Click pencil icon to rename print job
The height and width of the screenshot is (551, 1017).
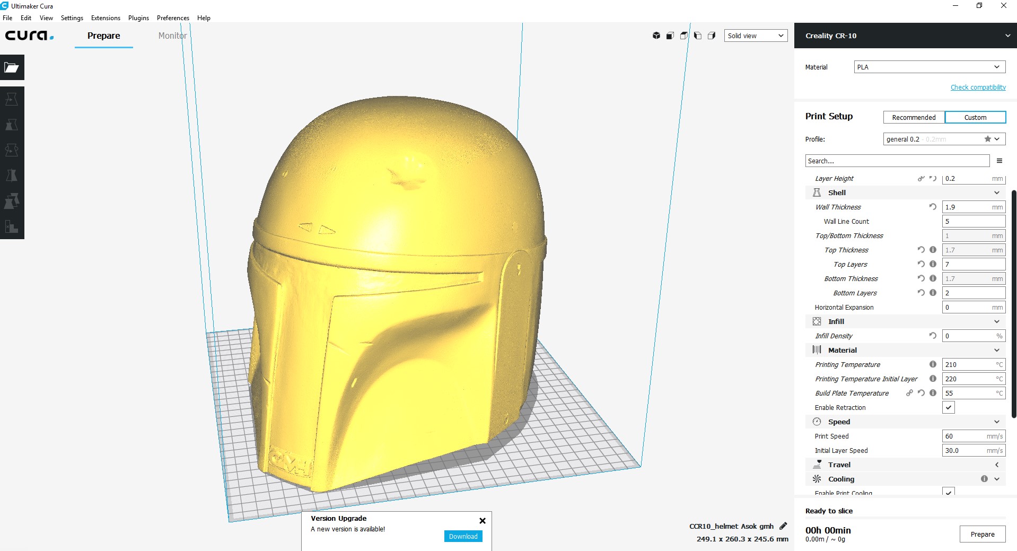(x=783, y=526)
